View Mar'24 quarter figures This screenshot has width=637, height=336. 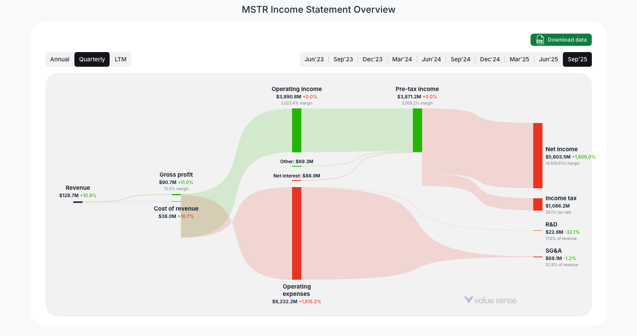click(402, 59)
